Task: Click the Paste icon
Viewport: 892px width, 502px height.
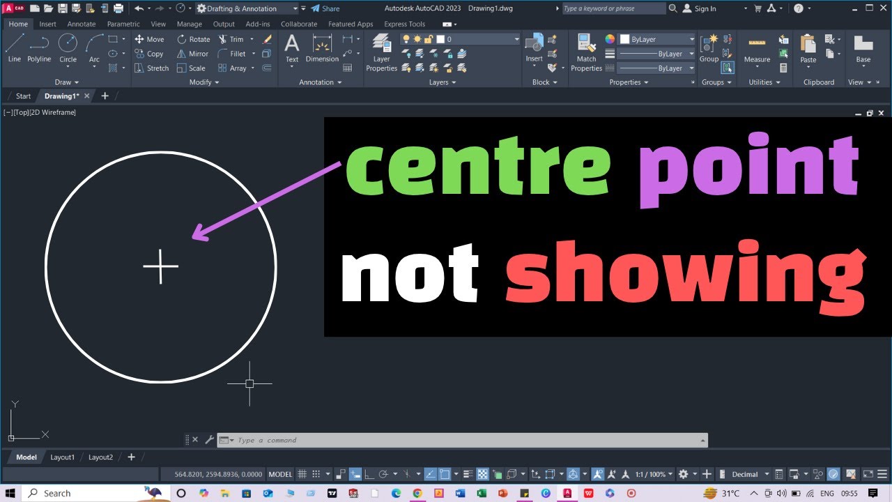Action: (808, 45)
